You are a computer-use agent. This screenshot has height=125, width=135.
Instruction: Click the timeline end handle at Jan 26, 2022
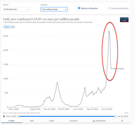[x=115, y=116]
